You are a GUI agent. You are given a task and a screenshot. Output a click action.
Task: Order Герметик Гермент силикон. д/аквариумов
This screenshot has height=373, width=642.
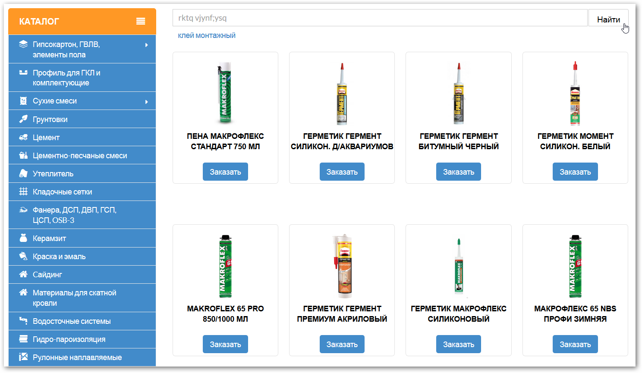(342, 172)
